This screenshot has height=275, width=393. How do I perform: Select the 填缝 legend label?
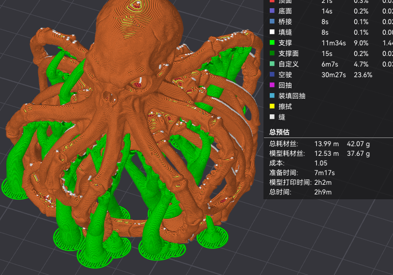285,32
